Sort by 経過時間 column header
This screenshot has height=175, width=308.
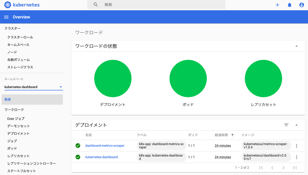[221, 135]
